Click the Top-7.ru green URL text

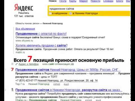[x=20, y=84]
